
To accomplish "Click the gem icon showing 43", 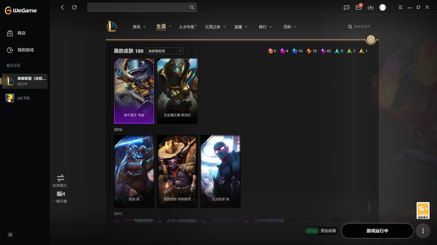I will tap(323, 51).
